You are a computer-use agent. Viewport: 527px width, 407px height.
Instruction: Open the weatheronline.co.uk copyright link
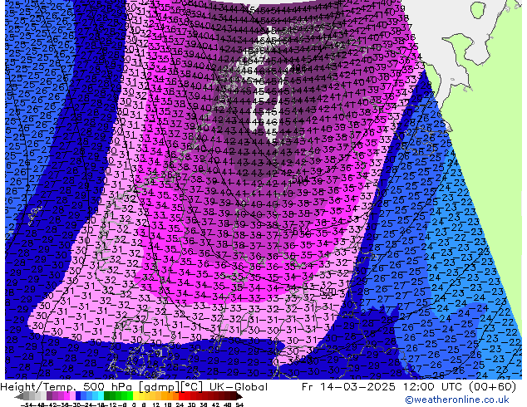457,400
